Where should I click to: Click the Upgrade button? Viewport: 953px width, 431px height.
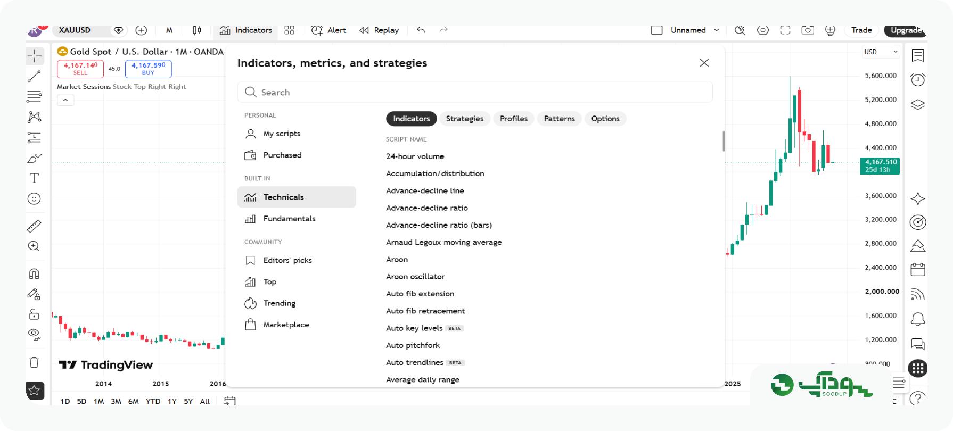(x=905, y=30)
